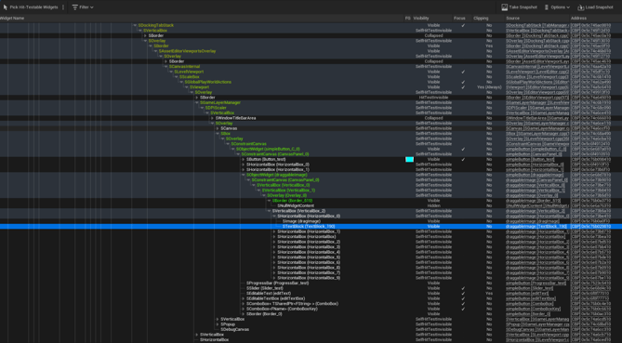
Task: Open the Filter dropdown
Action: tap(83, 7)
